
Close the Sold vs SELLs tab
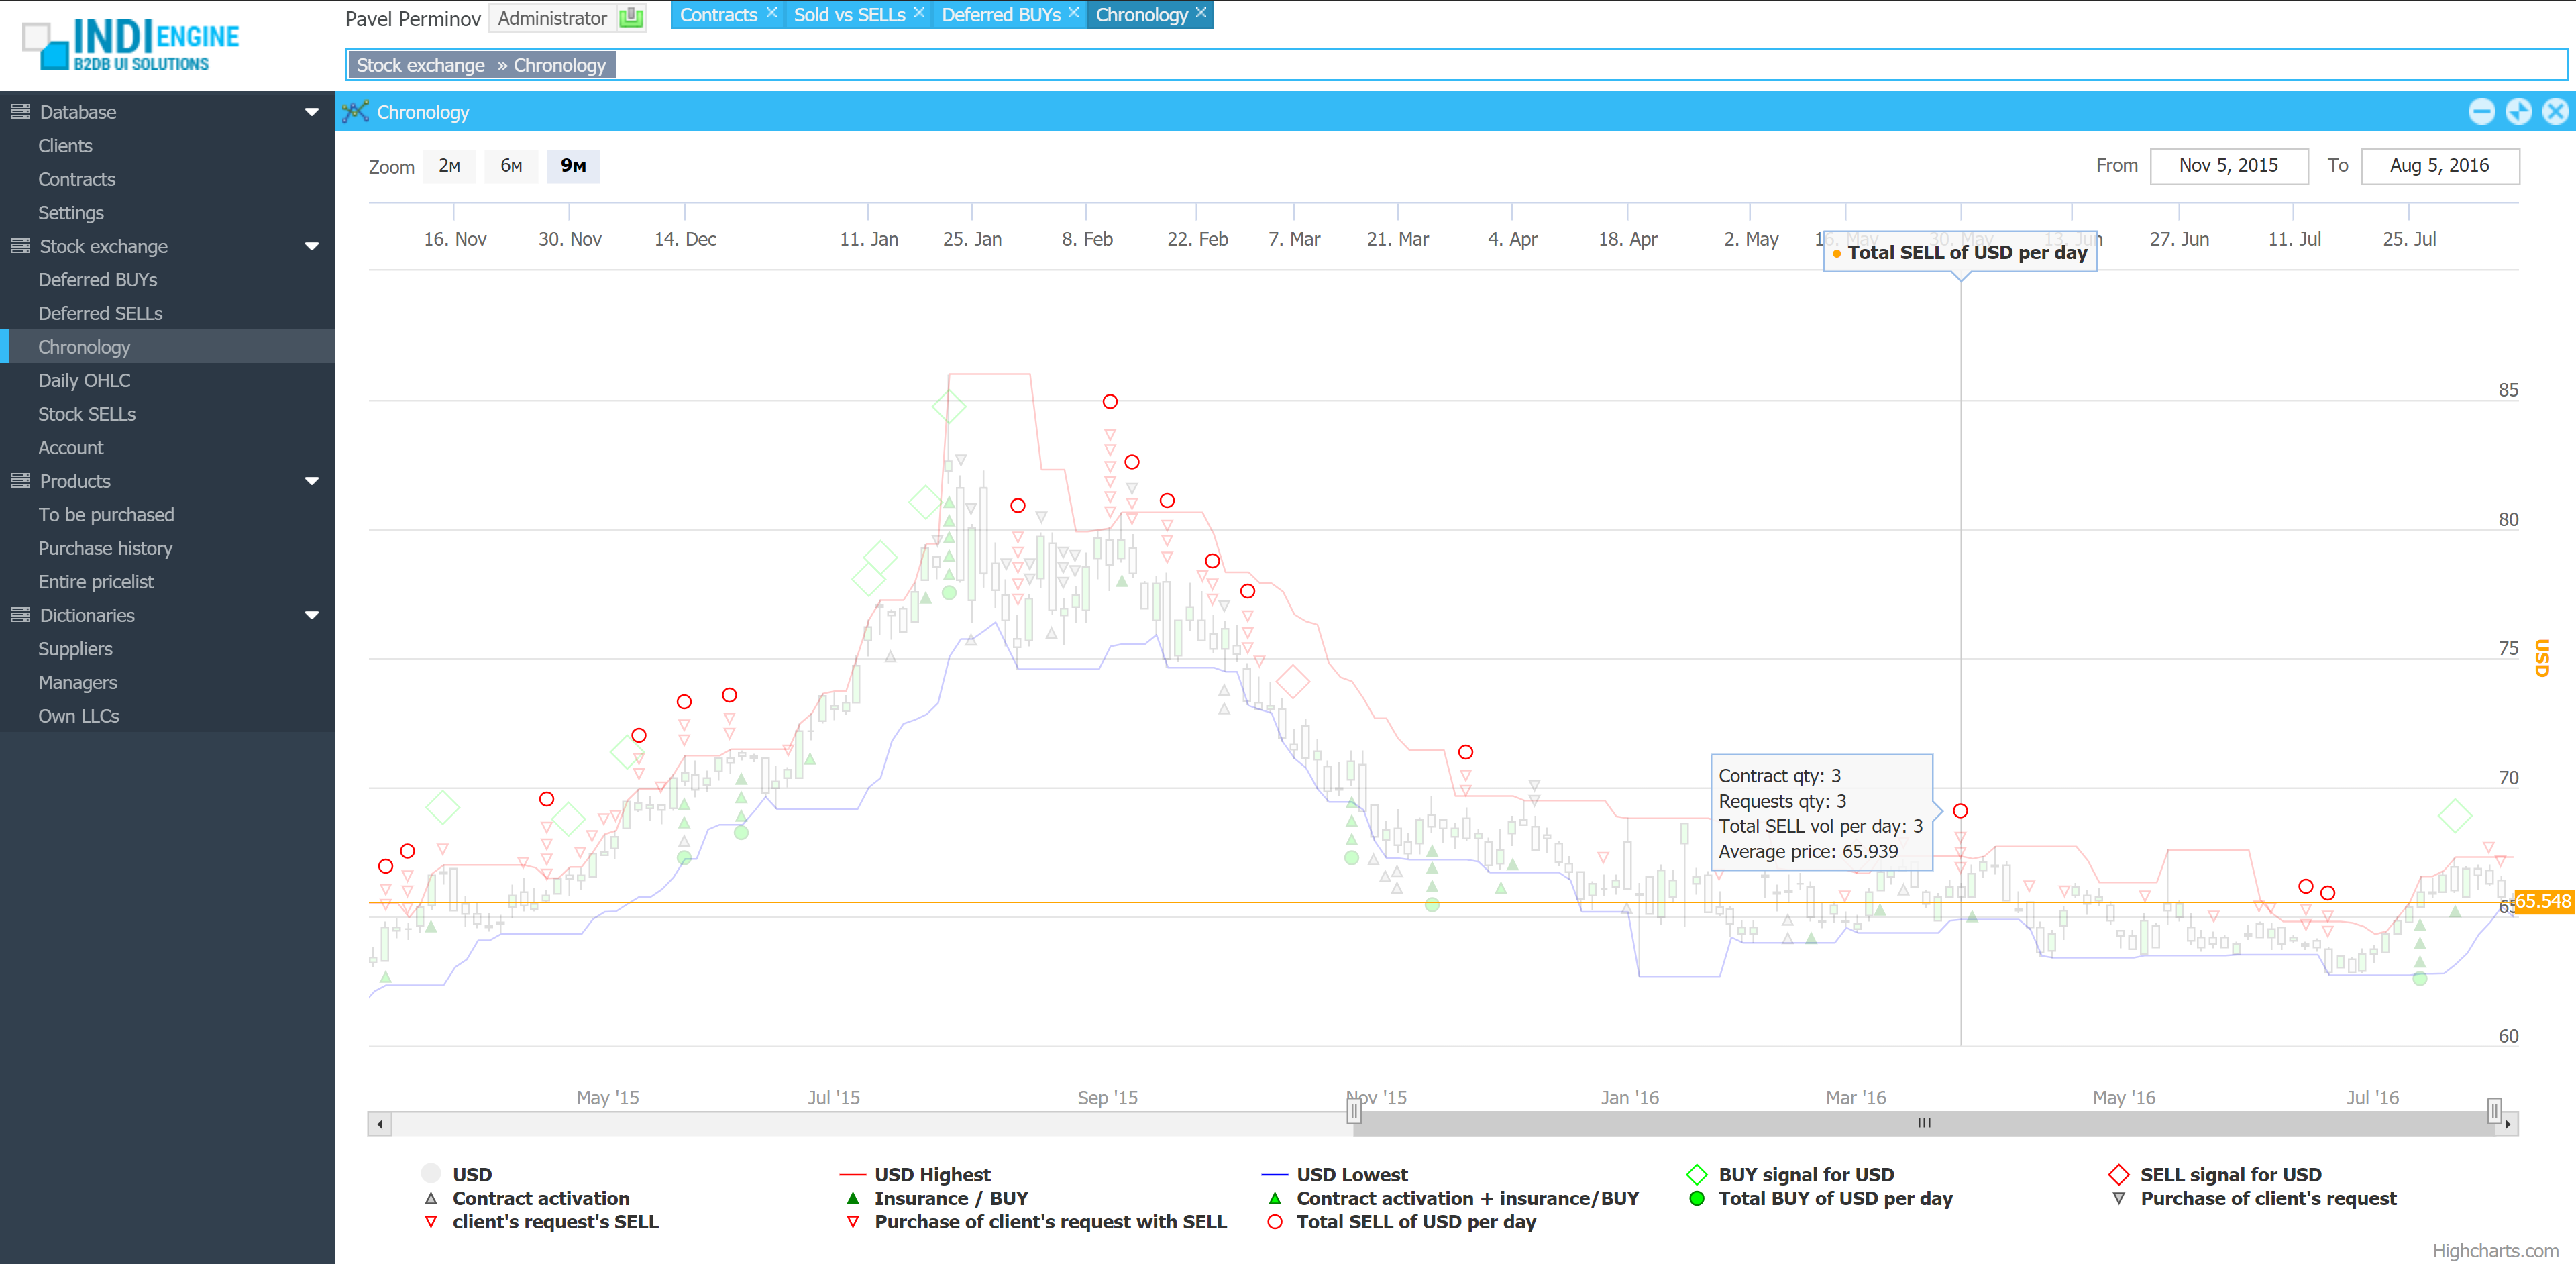(x=919, y=13)
